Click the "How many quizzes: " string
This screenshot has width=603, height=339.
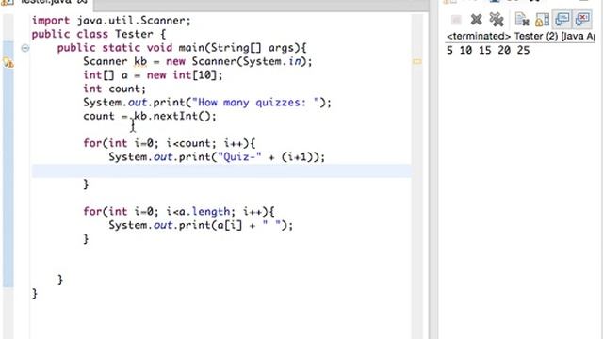click(255, 103)
